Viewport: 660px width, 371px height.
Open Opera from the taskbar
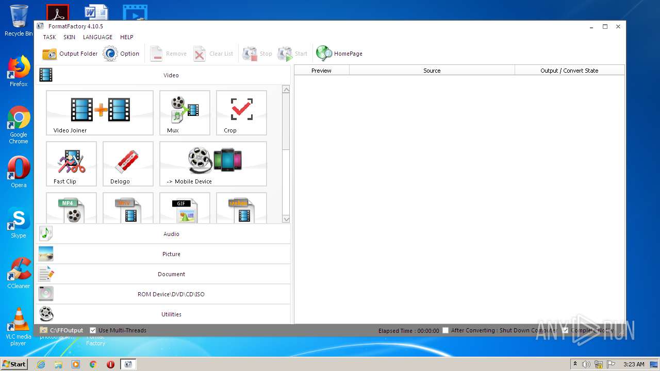[x=110, y=364]
